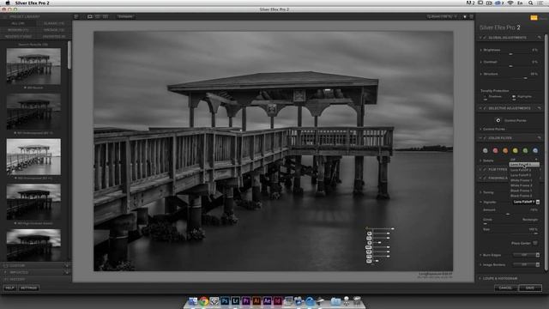Viewport: 549px width, 309px height.
Task: Click the Save button
Action: (530, 288)
